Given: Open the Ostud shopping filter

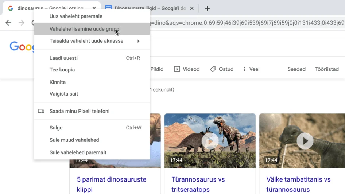Looking at the screenshot, I should tap(222, 69).
